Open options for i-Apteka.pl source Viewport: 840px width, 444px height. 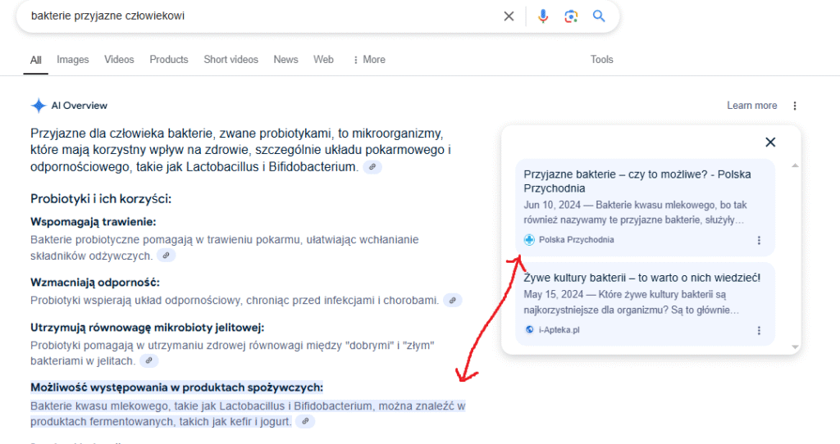(x=759, y=330)
